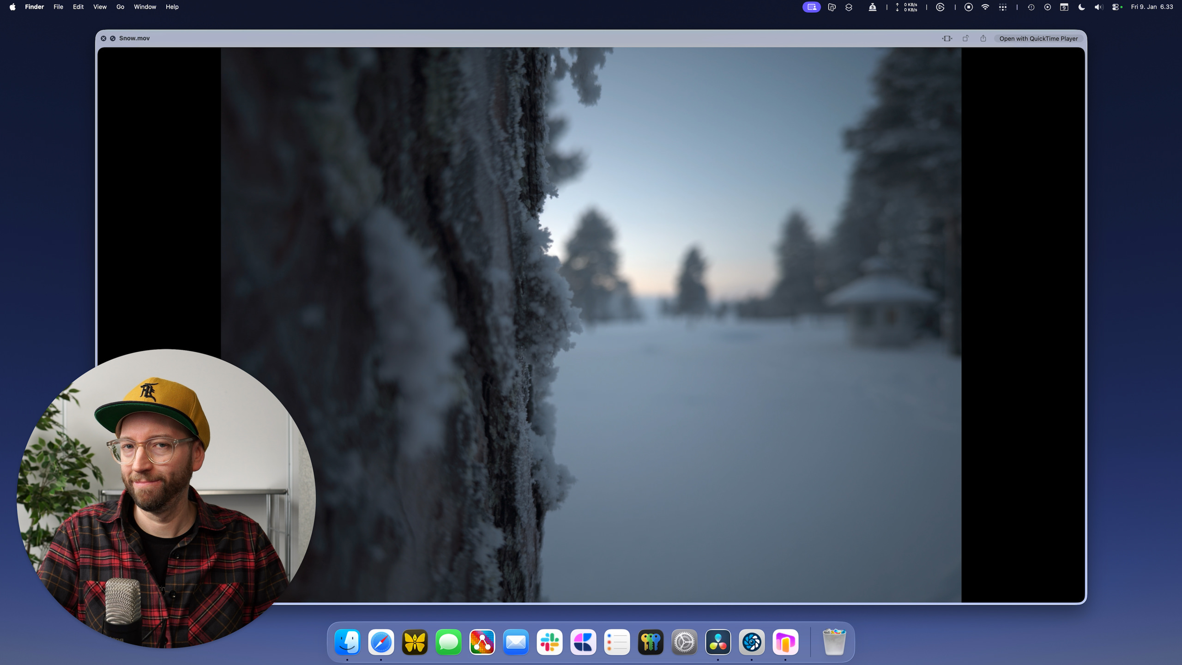
Task: Open the password manager app in the Dock
Action: coord(651,641)
